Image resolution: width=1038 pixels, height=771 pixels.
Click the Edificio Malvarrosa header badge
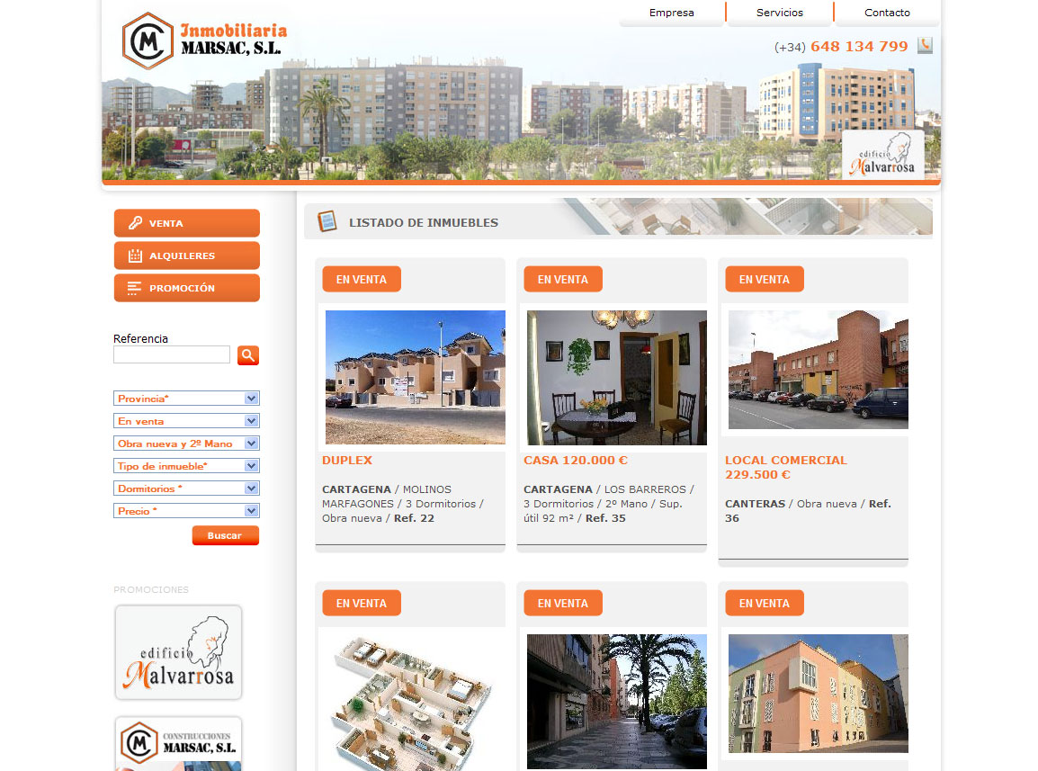tap(882, 156)
